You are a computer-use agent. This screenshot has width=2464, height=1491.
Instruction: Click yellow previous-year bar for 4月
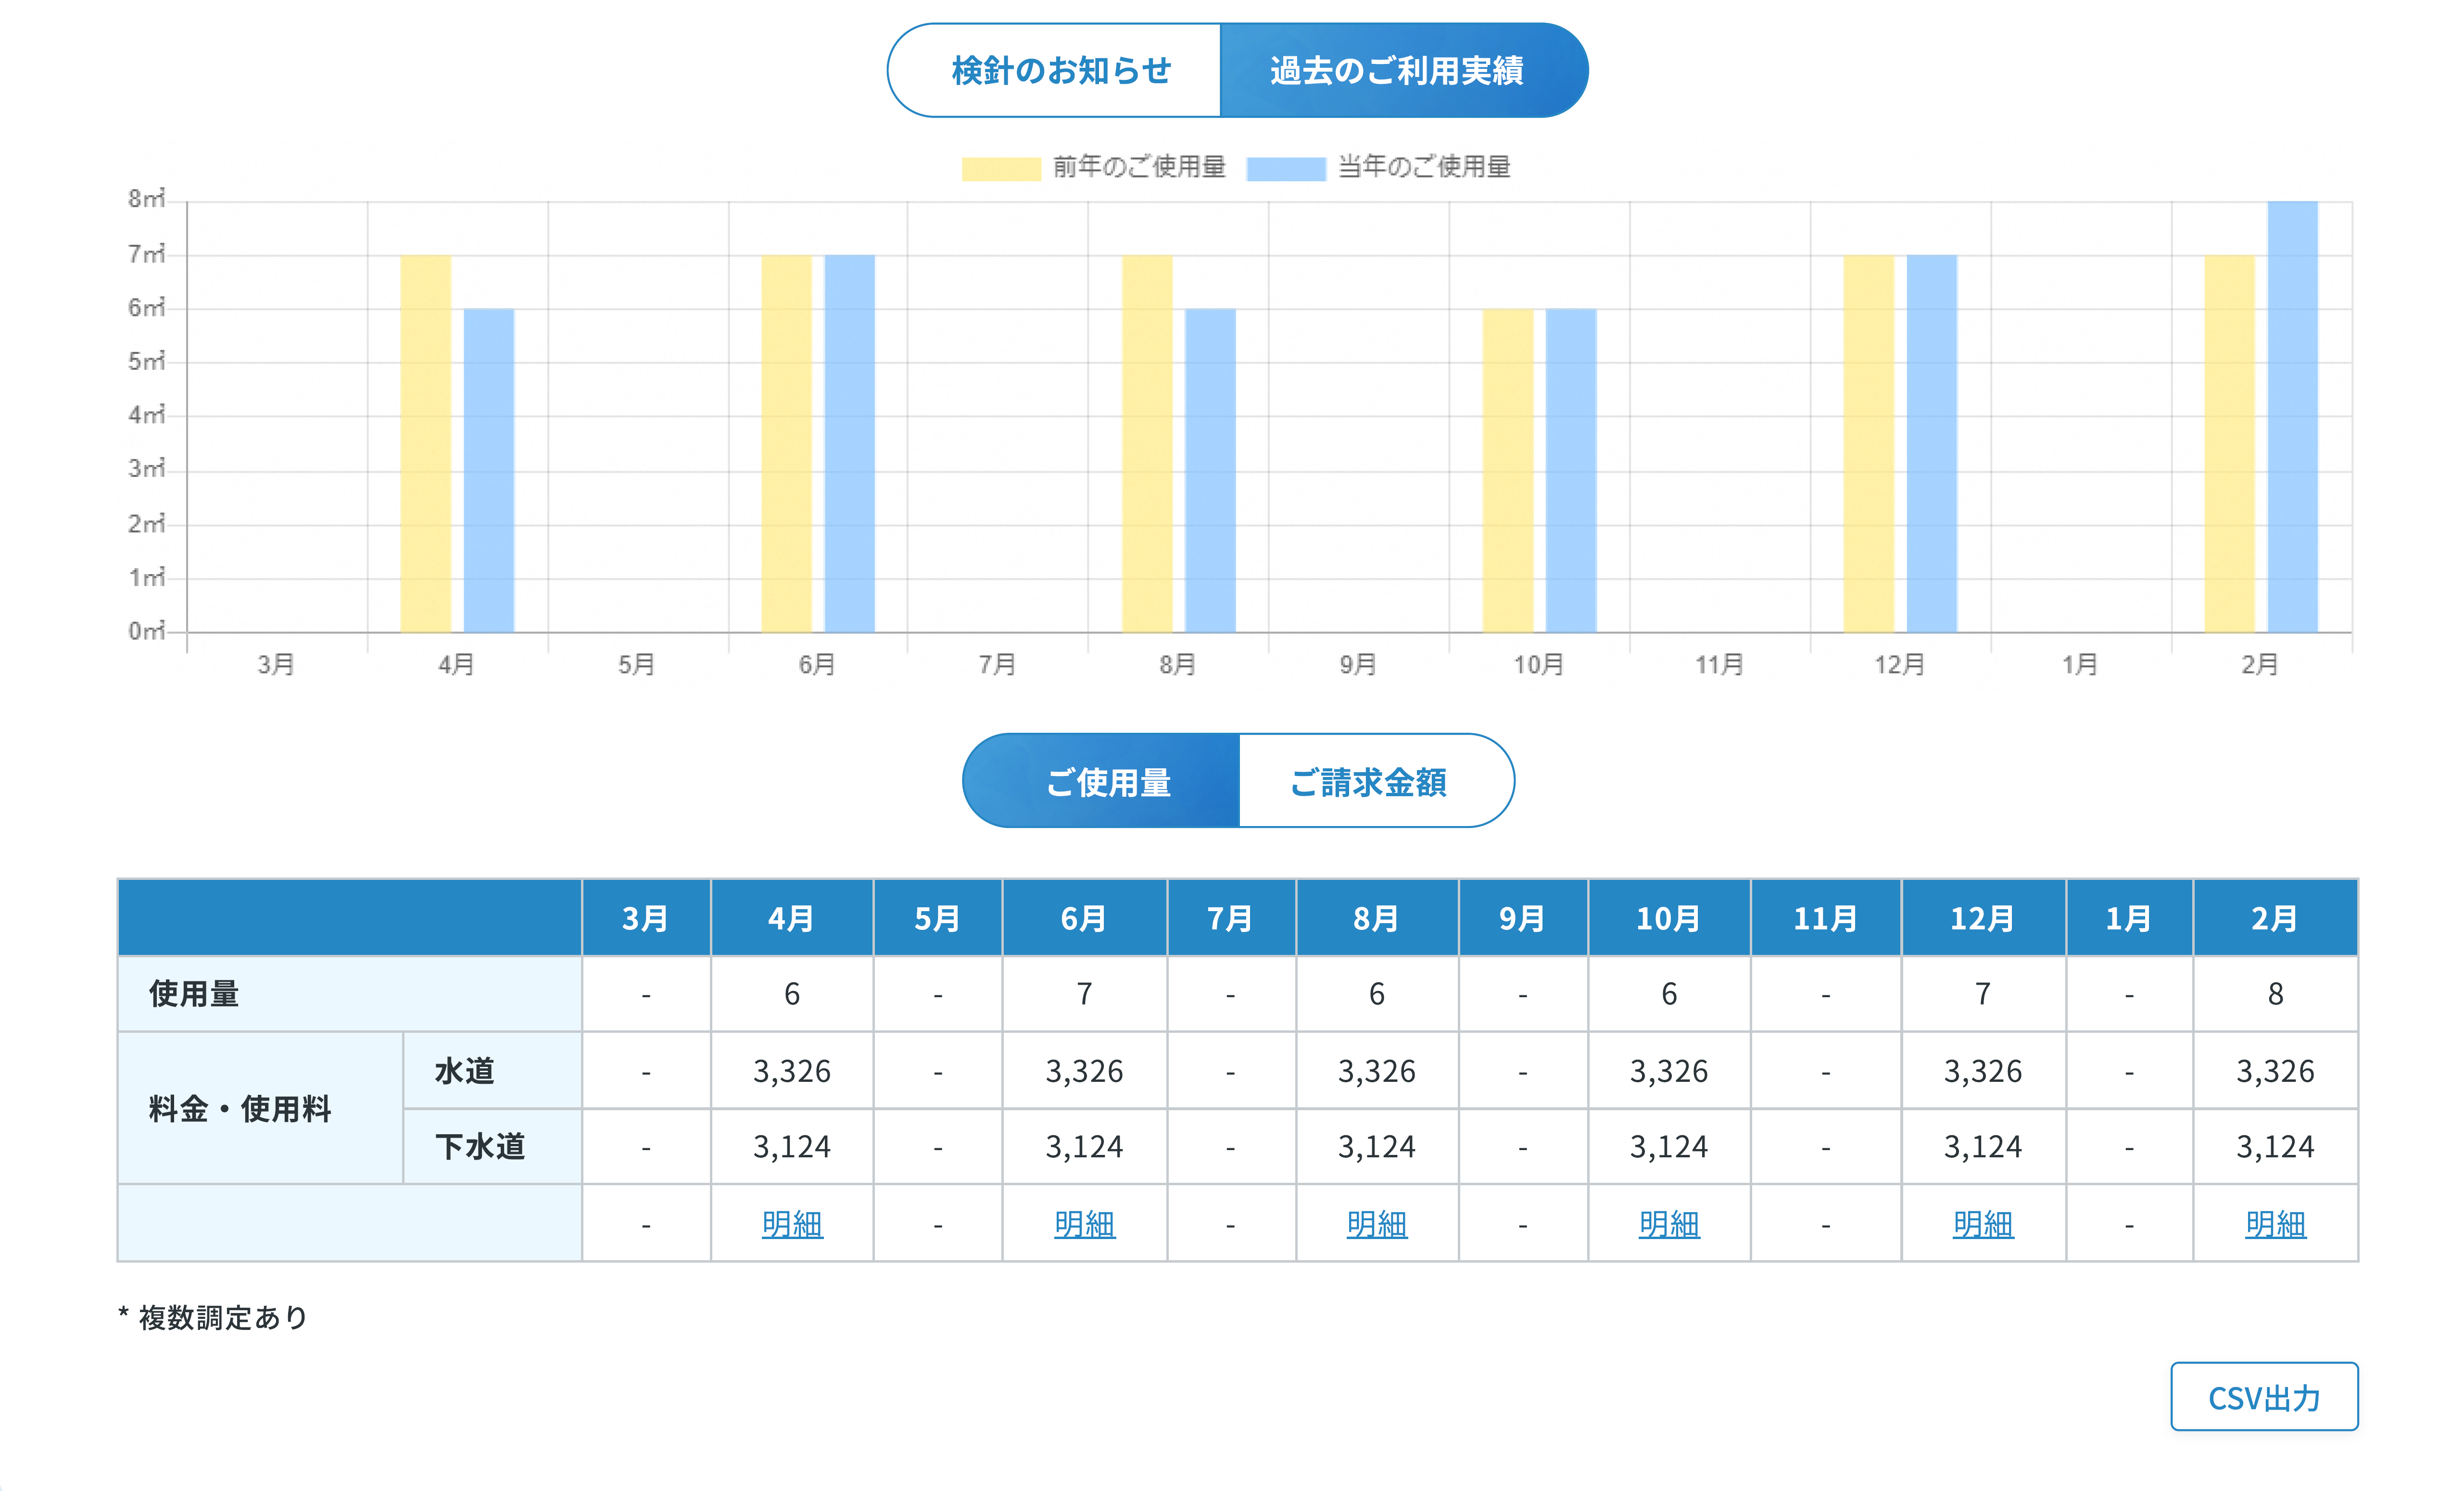click(425, 444)
